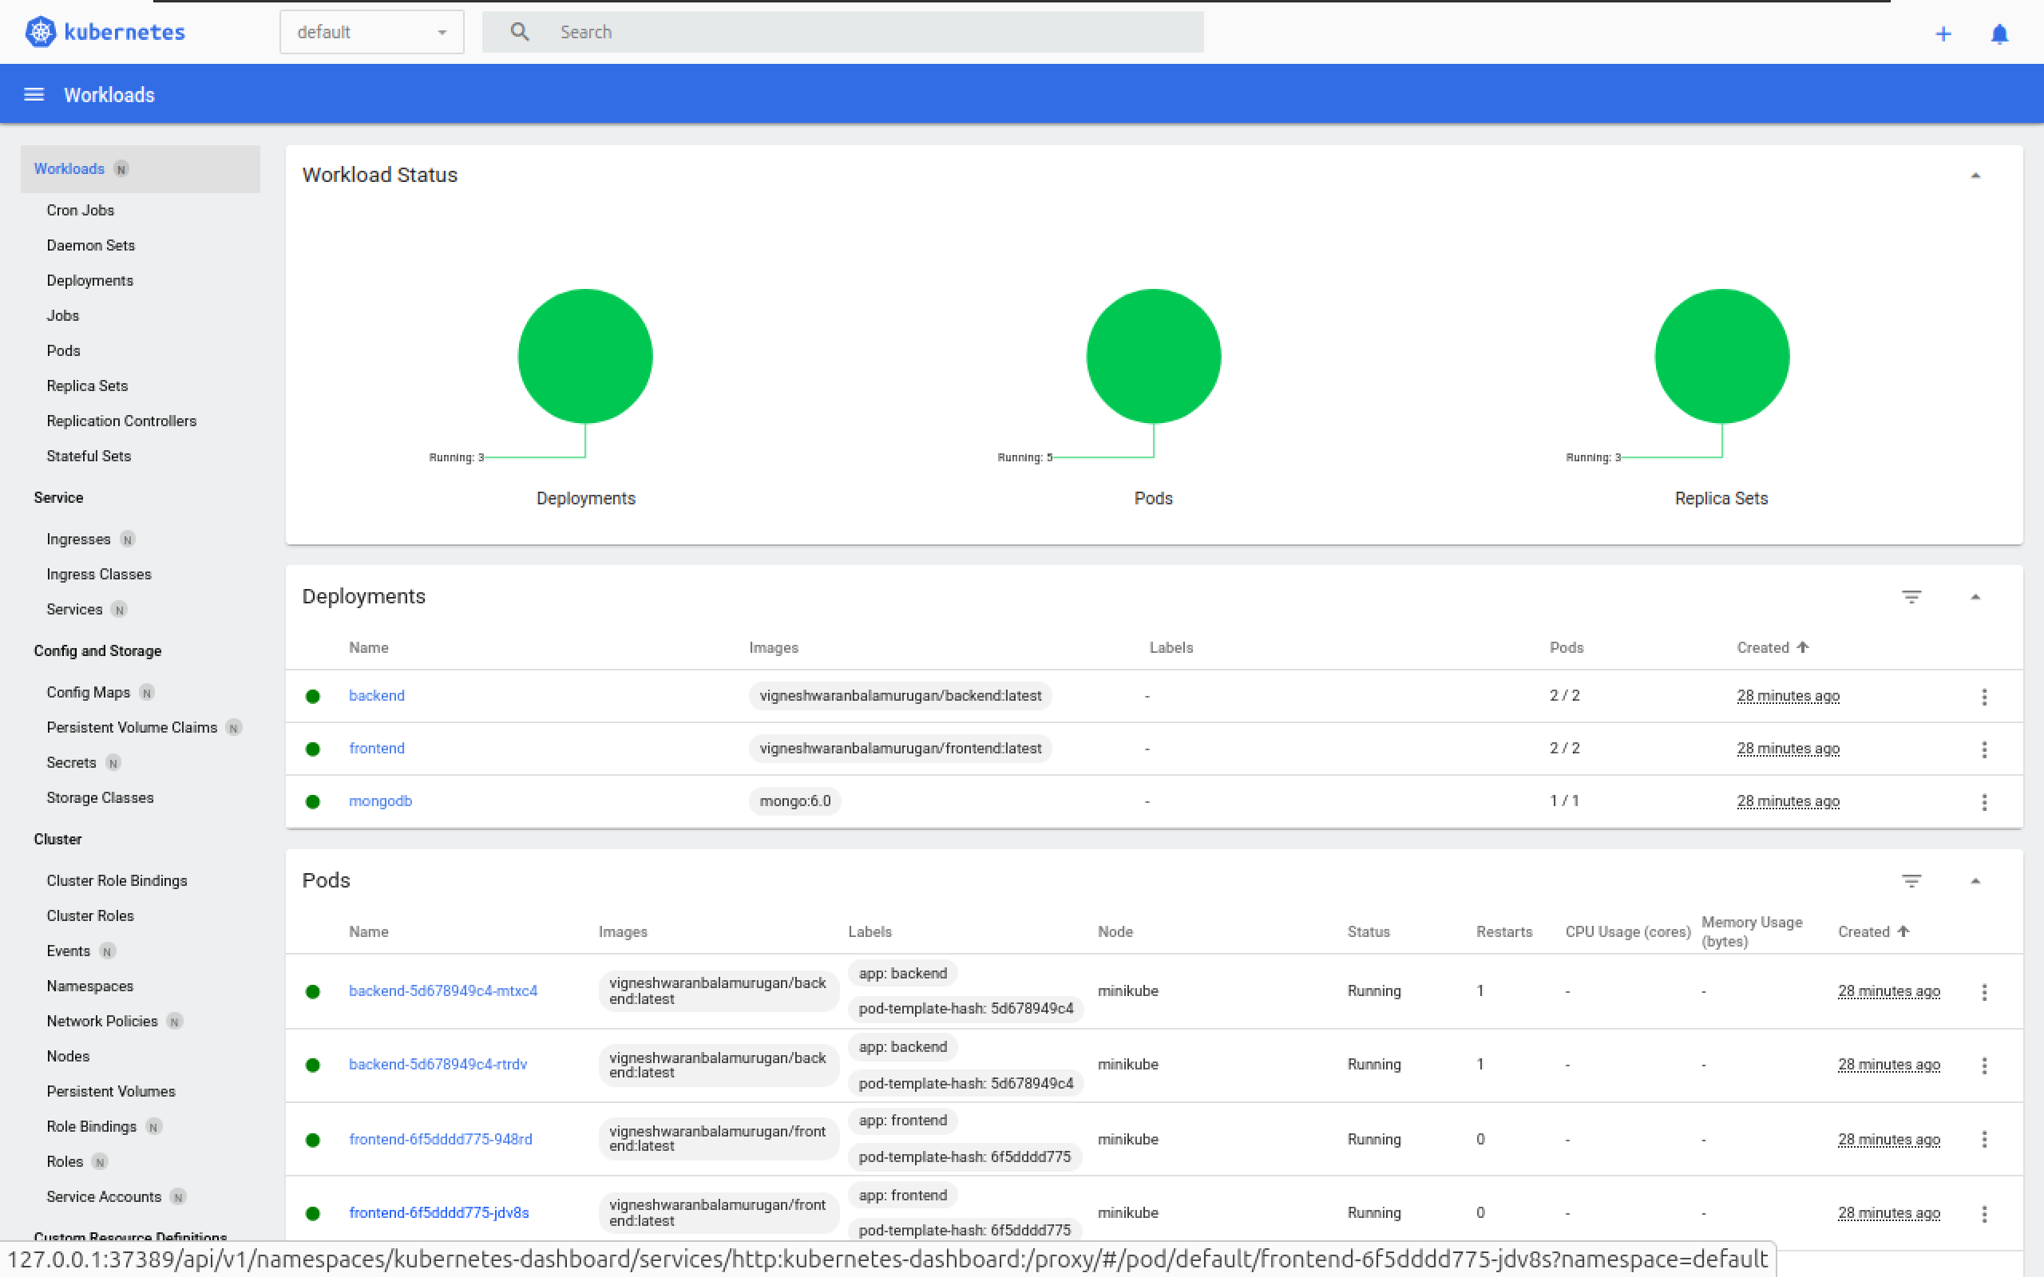Image resolution: width=2044 pixels, height=1277 pixels.
Task: Sort Pods by Created column
Action: [1873, 931]
